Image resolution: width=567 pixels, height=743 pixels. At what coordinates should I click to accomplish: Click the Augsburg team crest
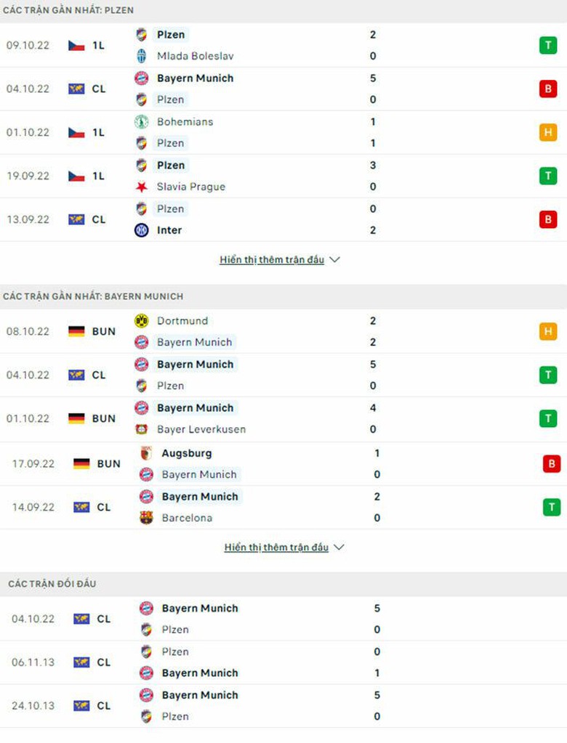pos(146,453)
